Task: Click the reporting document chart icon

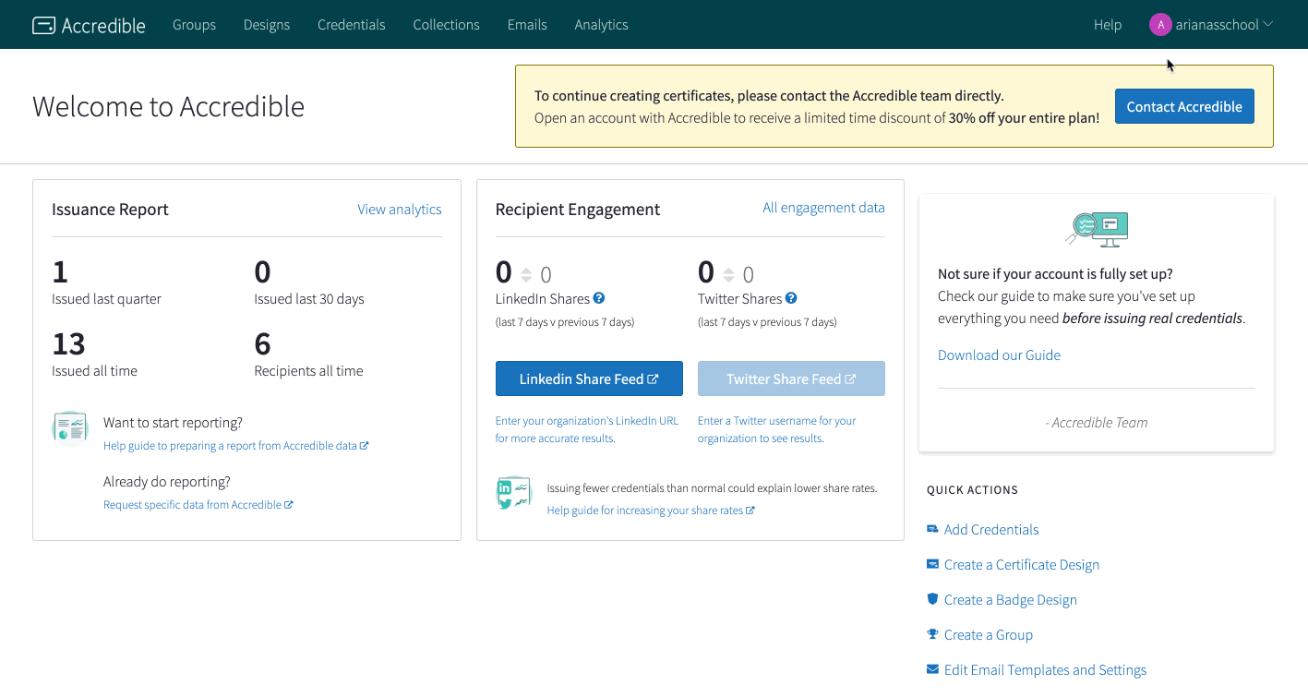Action: pos(70,428)
